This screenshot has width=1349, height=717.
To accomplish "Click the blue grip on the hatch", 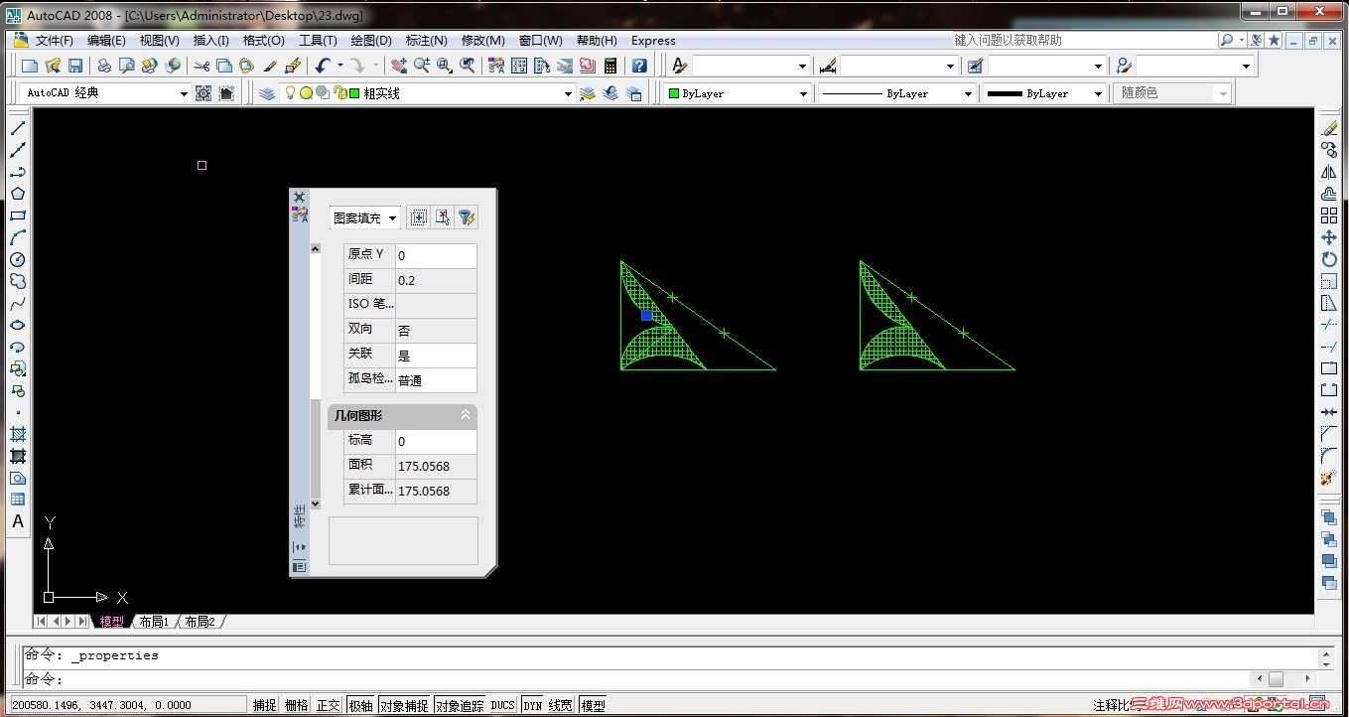I will (646, 315).
